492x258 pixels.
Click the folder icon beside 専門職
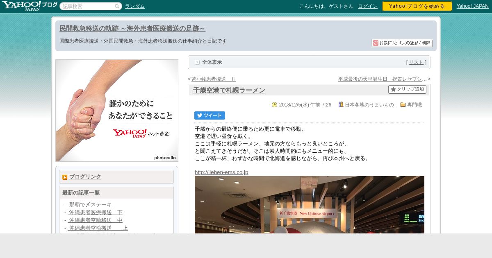403,105
